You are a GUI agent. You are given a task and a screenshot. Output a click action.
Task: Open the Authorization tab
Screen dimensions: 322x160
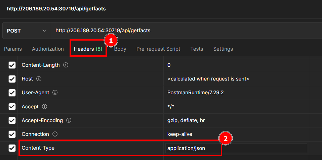pyautogui.click(x=48, y=49)
